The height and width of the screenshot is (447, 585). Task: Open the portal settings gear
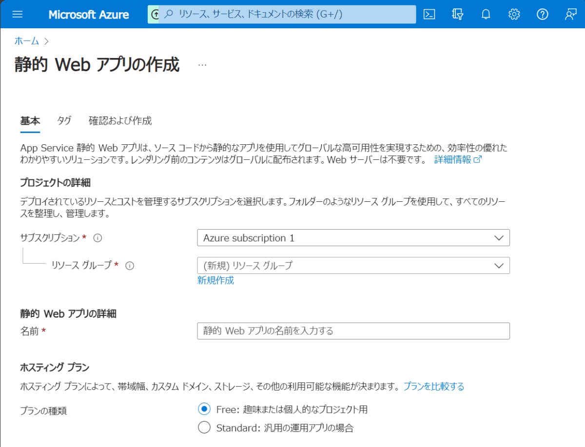pyautogui.click(x=514, y=14)
